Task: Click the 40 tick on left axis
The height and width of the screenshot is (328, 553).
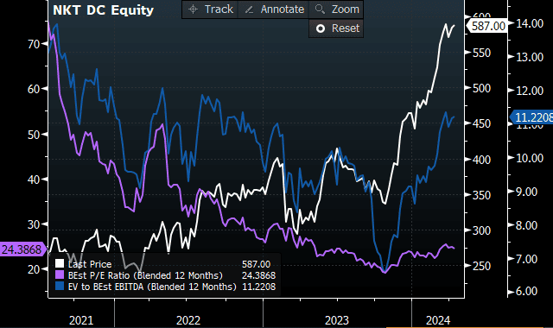Action: (34, 180)
